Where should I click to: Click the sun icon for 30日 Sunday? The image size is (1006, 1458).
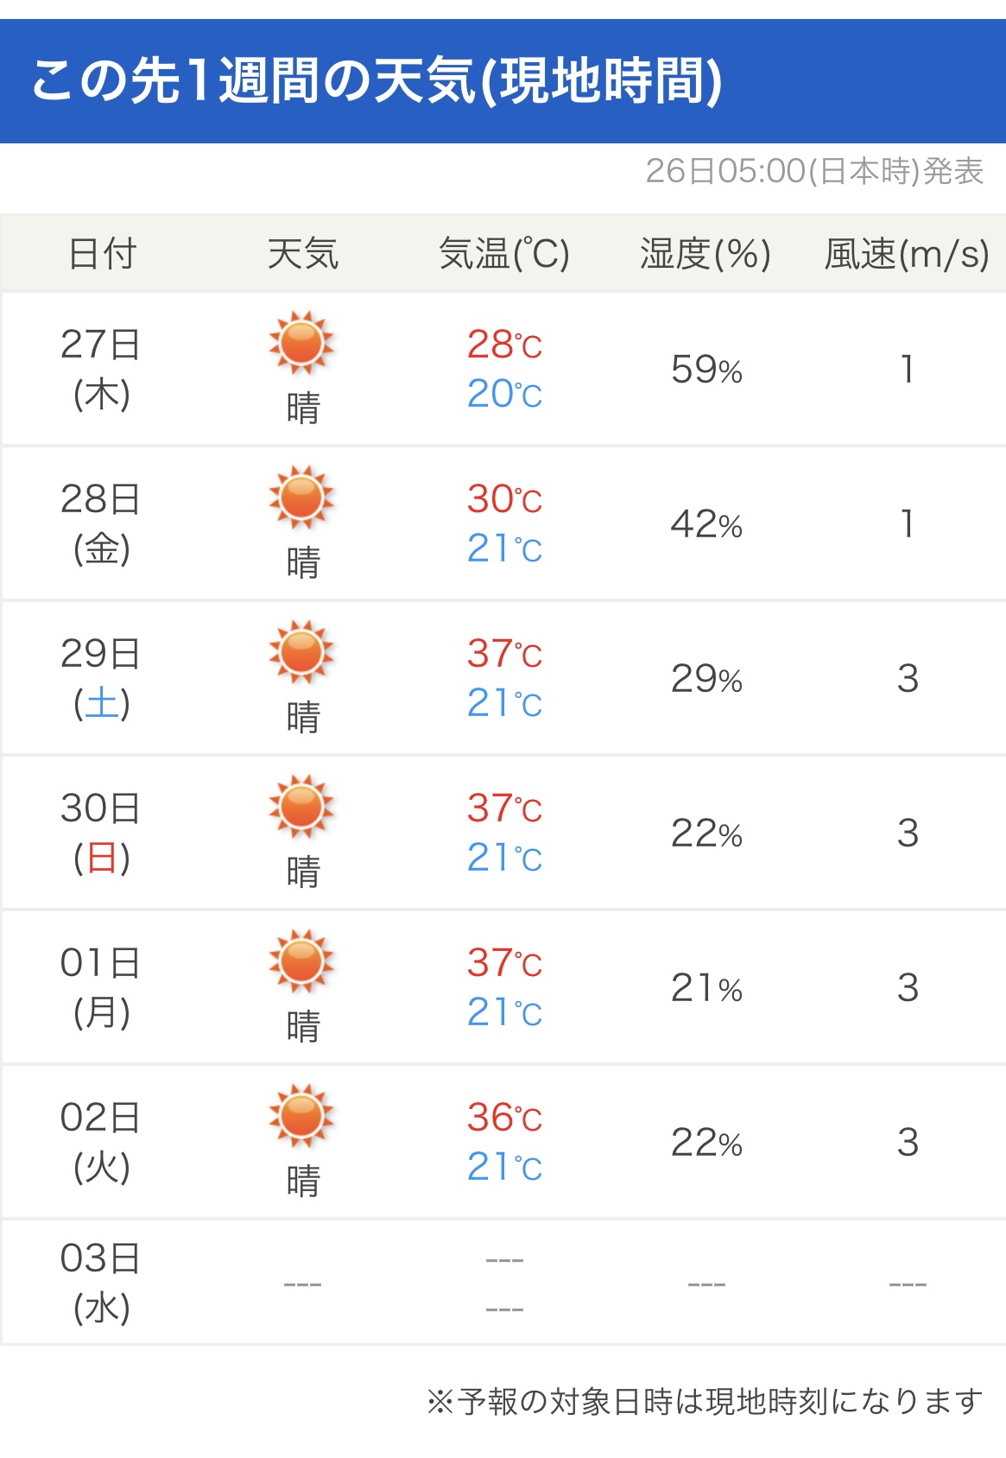(301, 807)
